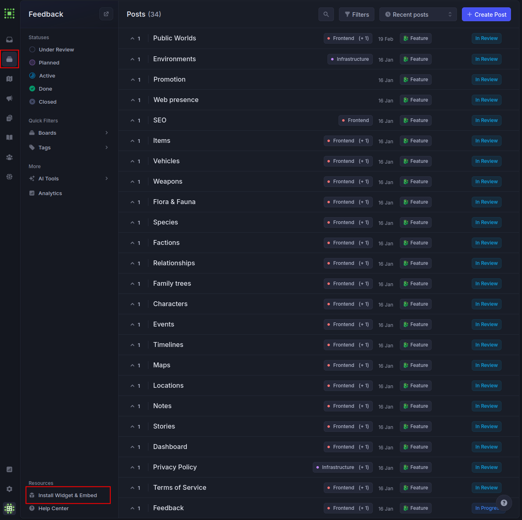Upvote the Stories post

tap(135, 427)
